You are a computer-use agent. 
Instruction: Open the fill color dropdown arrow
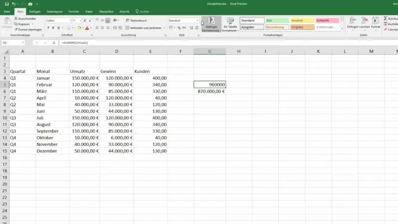click(x=83, y=28)
